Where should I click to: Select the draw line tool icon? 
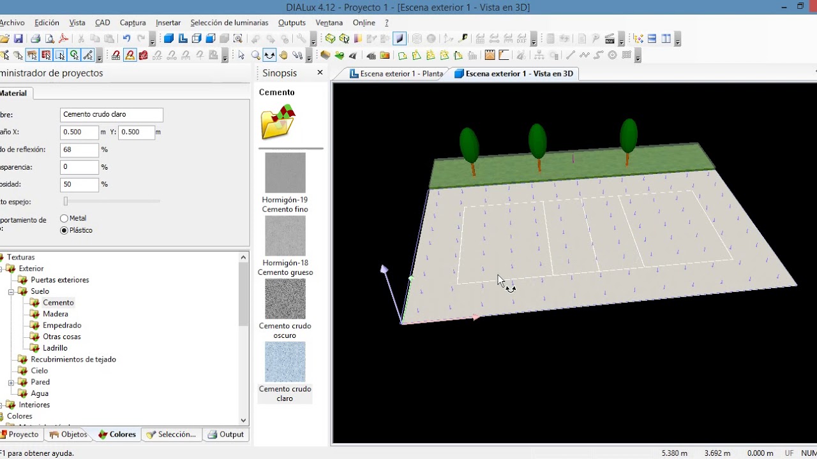pyautogui.click(x=571, y=55)
